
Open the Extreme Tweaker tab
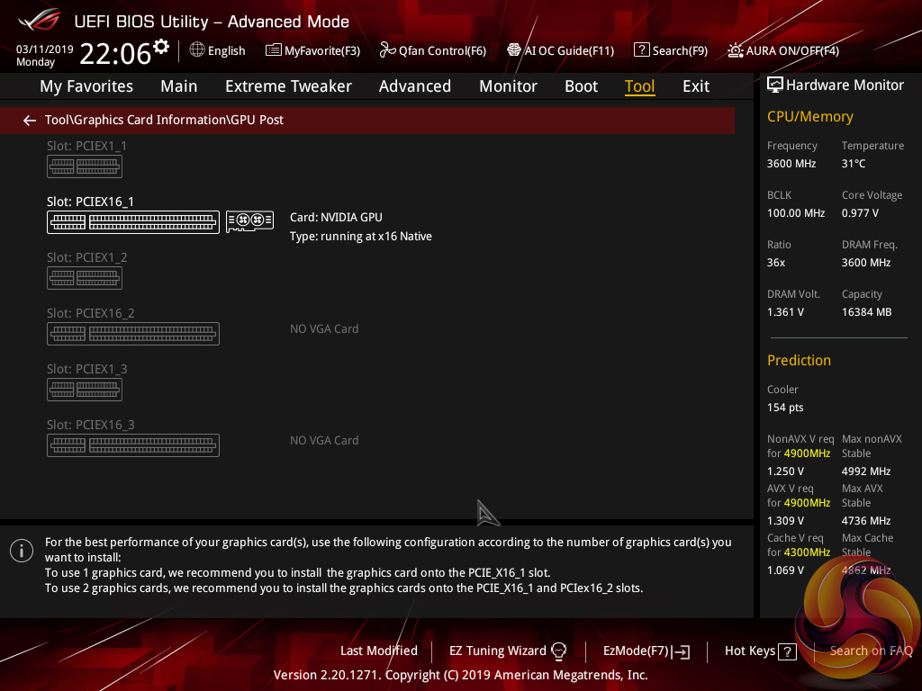(x=288, y=86)
